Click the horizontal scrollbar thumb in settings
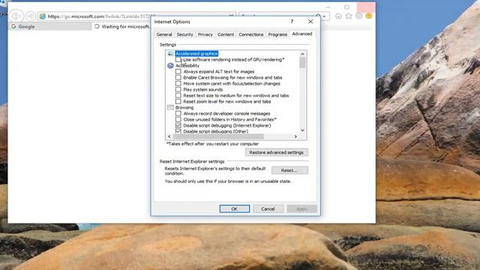Viewport: 480px width, 270px height. 218,136
